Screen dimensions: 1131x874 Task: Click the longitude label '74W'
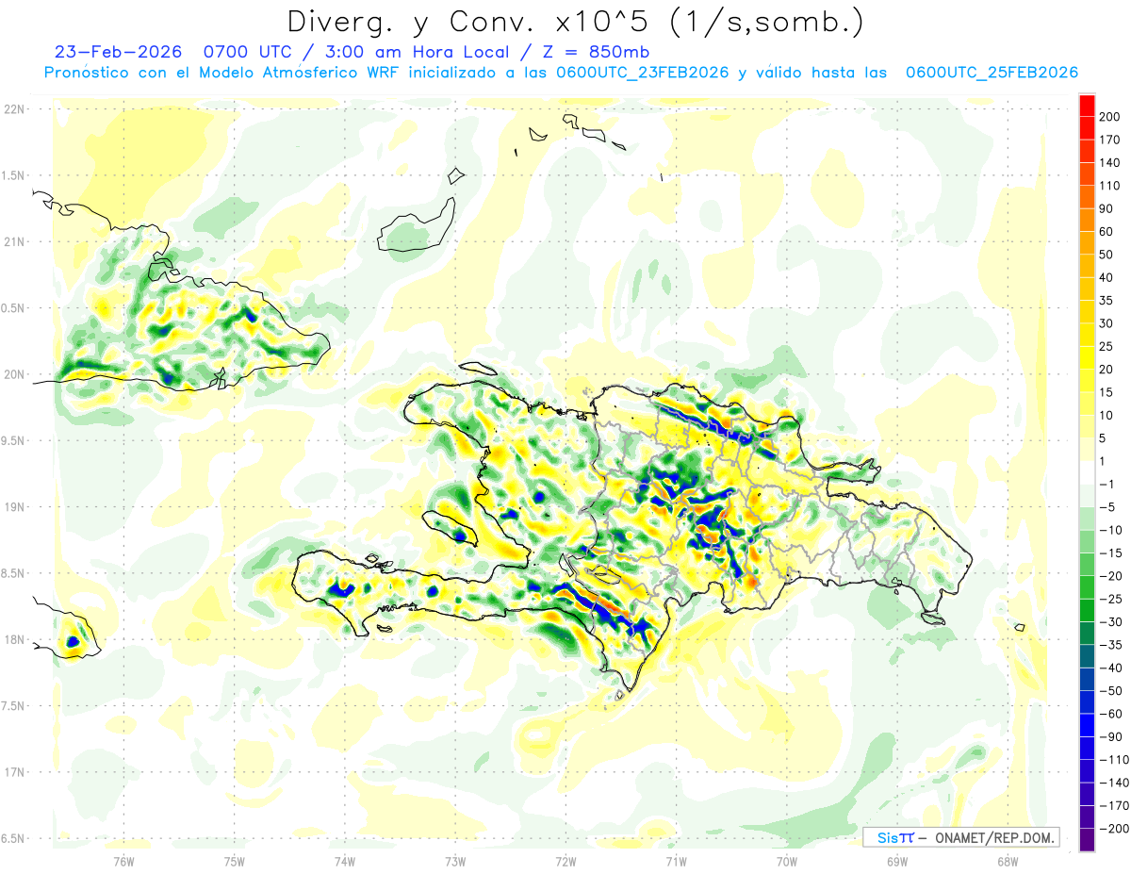pos(345,861)
